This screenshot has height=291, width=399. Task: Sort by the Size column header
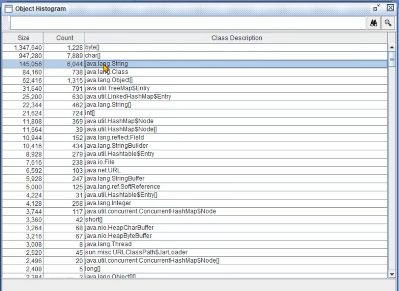tap(23, 38)
